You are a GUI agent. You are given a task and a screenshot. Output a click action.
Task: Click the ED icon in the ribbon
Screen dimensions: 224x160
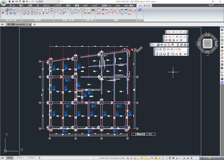point(11,10)
